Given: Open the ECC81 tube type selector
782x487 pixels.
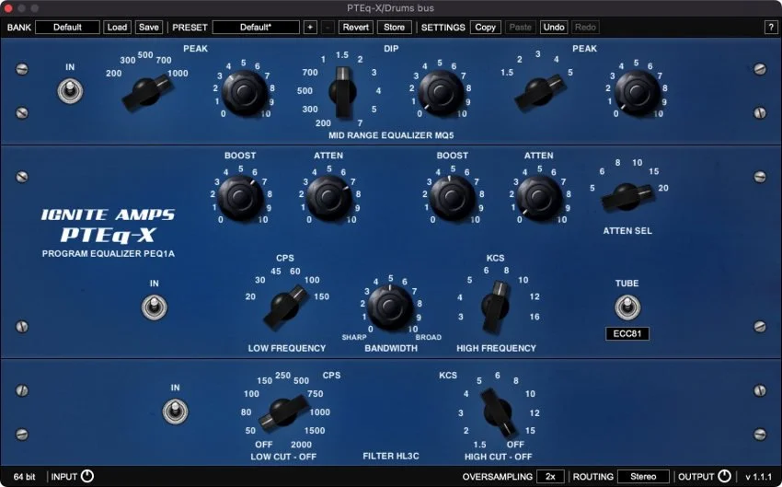Looking at the screenshot, I should pos(627,333).
